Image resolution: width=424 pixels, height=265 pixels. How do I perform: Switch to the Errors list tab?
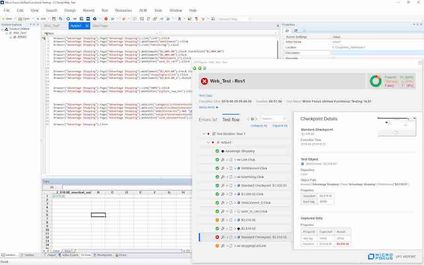click(x=208, y=120)
